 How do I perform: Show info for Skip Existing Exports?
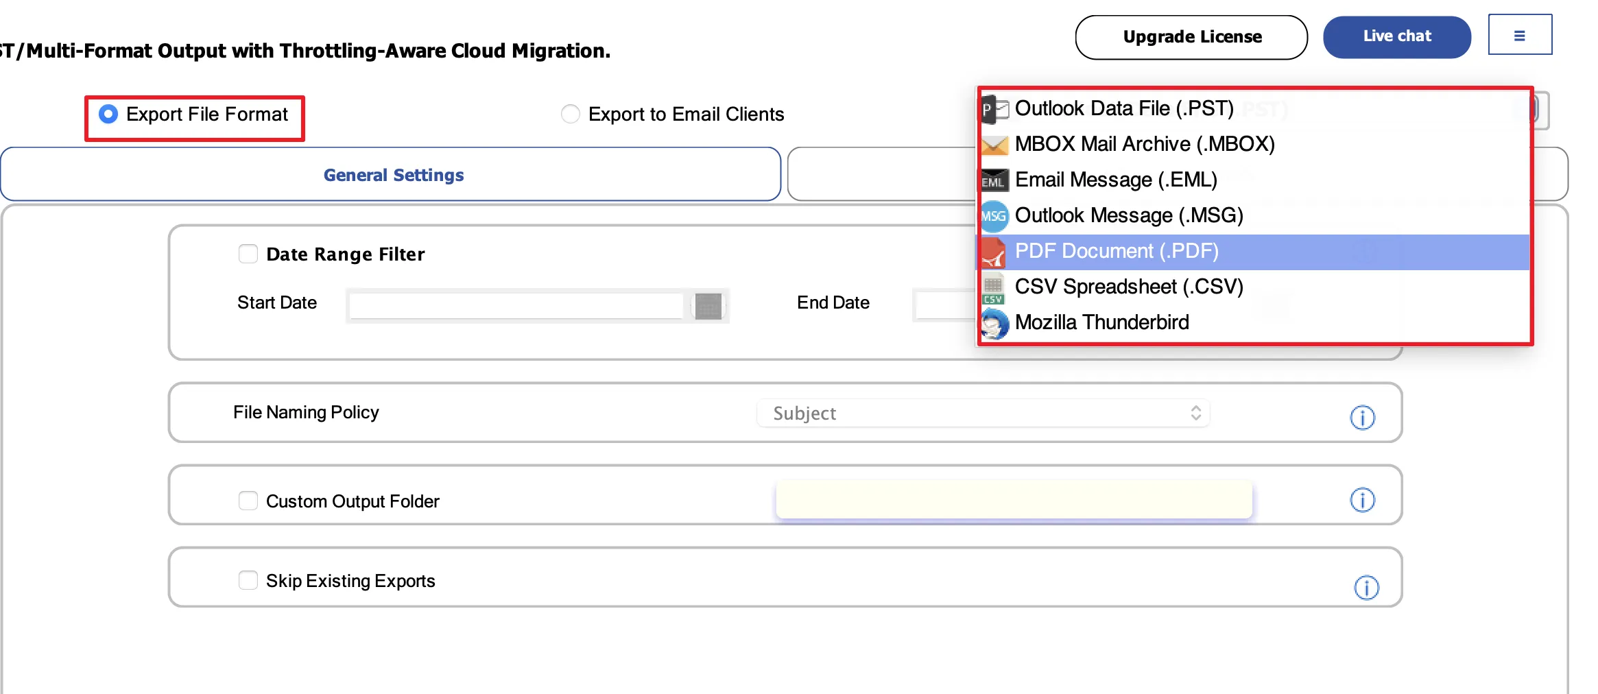pyautogui.click(x=1366, y=587)
